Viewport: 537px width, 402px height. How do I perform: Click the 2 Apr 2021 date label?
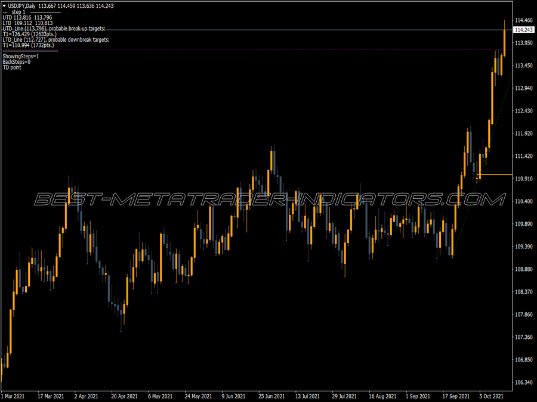87,396
